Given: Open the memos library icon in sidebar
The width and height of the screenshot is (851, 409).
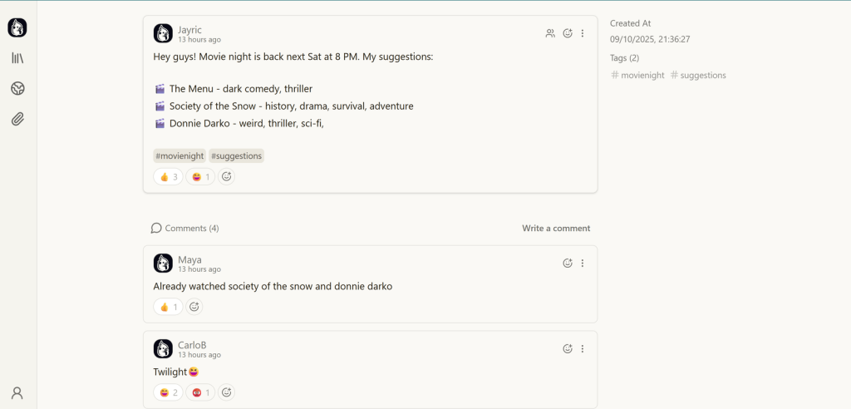Looking at the screenshot, I should coord(17,58).
